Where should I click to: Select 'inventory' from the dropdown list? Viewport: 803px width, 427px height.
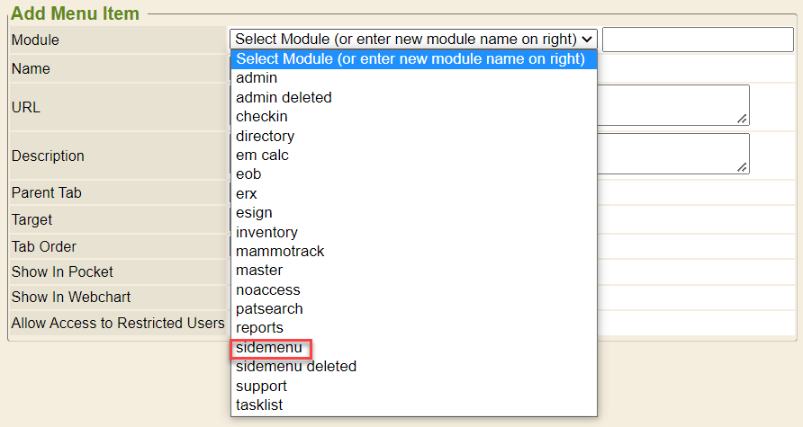point(266,232)
